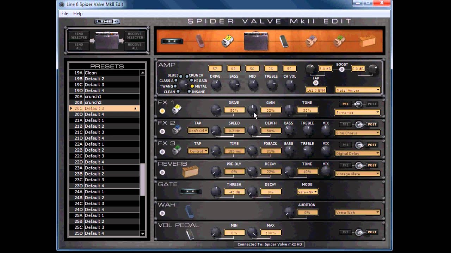Click the Receive All button

tap(135, 46)
